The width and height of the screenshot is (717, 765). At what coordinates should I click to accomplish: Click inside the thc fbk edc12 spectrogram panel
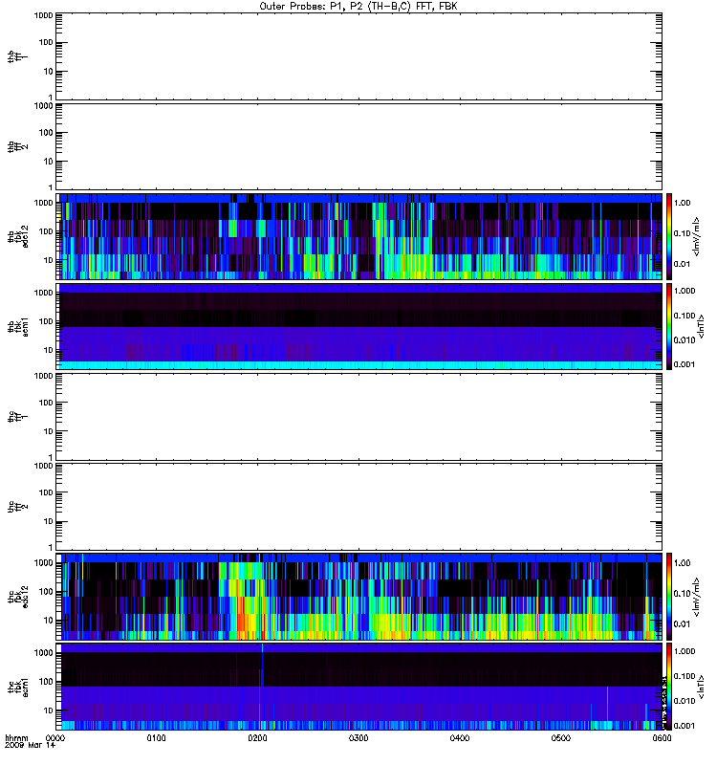(x=359, y=597)
